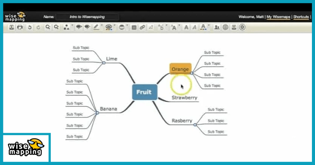
Task: Select the Orange topic node
Action: (180, 69)
